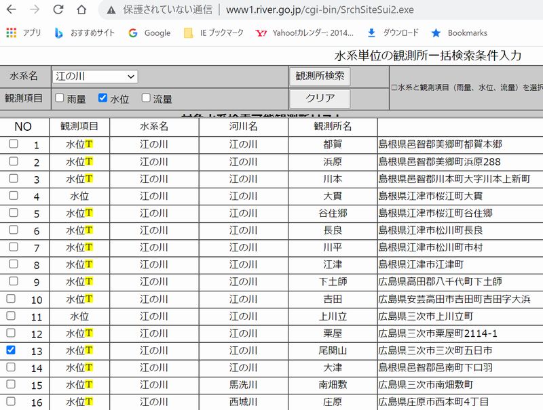
Task: Open the IE ブックマーク bookmarks folder
Action: click(x=214, y=33)
